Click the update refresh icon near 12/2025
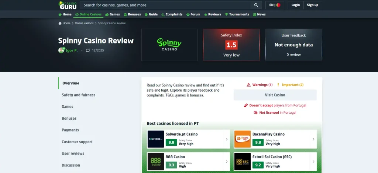The height and width of the screenshot is (173, 378). [x=88, y=50]
